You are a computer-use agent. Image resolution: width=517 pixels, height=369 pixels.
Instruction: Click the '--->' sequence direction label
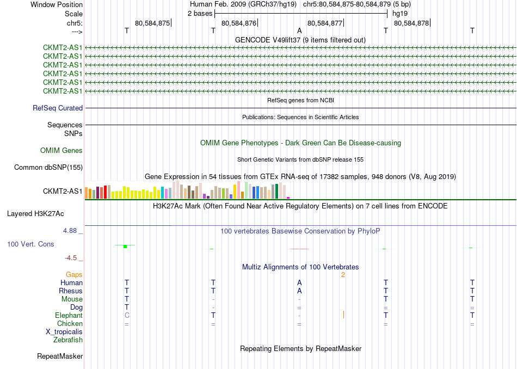pyautogui.click(x=77, y=32)
